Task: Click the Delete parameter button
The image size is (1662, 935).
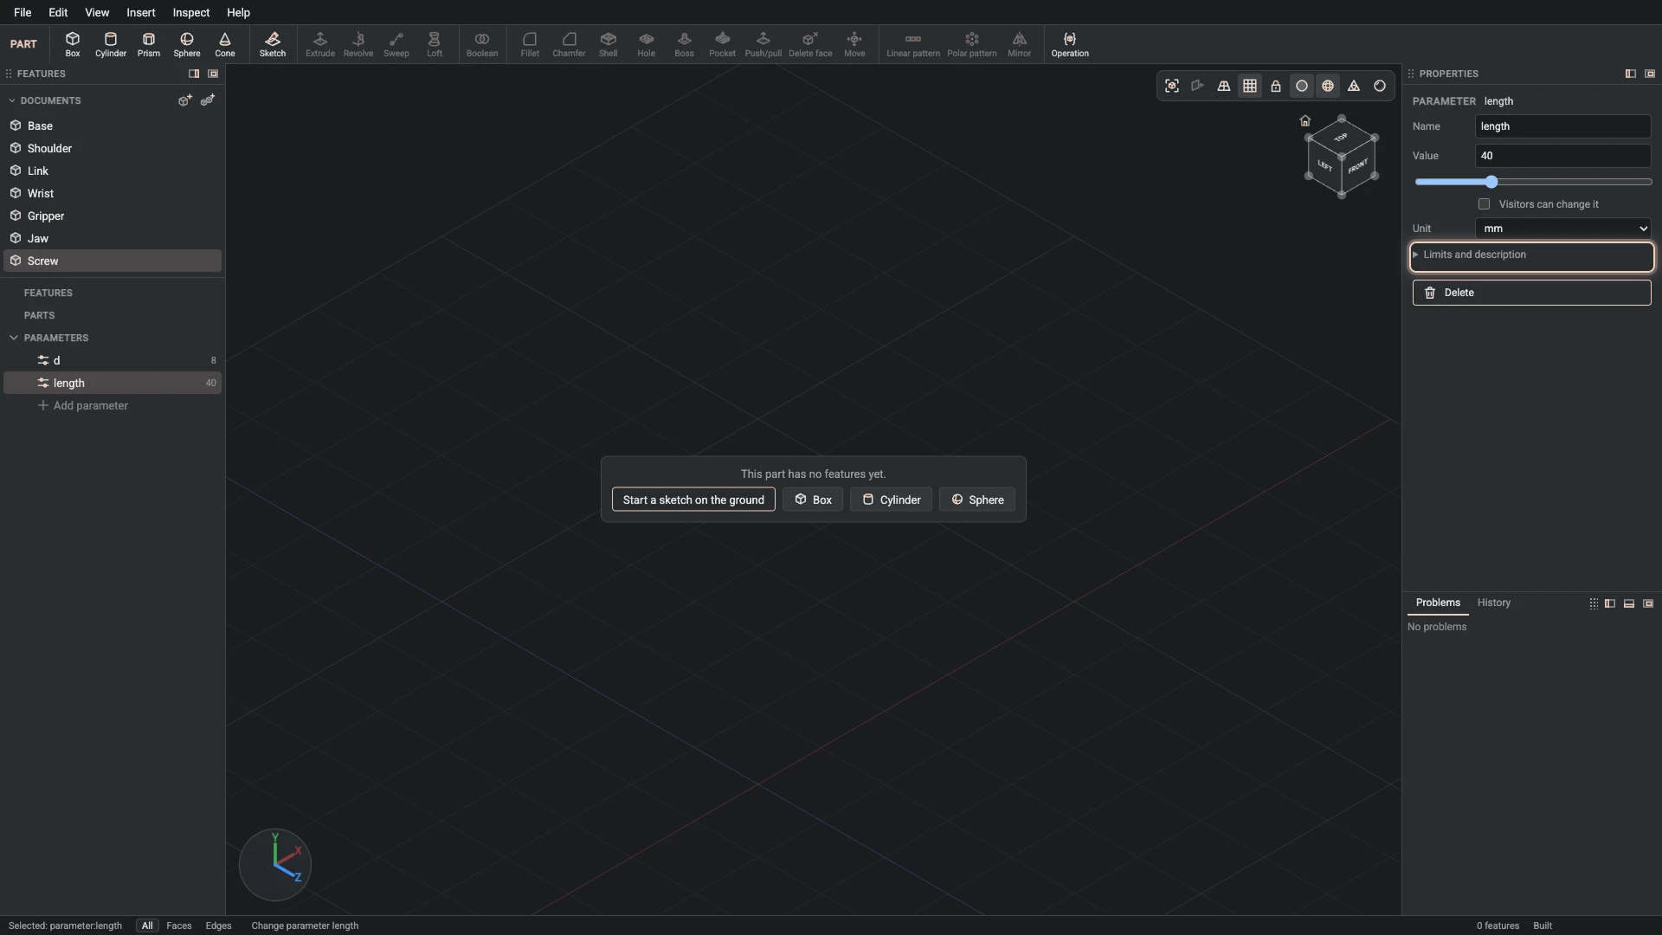Action: pos(1532,293)
